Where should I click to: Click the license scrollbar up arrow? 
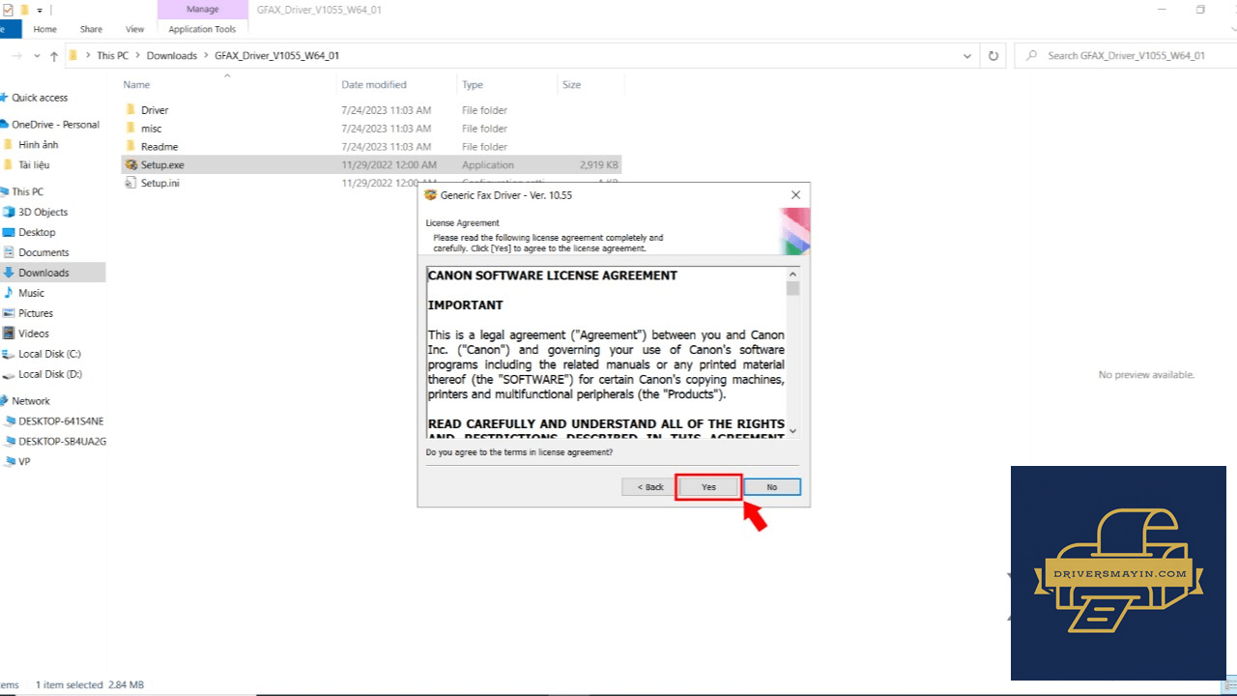(x=793, y=274)
